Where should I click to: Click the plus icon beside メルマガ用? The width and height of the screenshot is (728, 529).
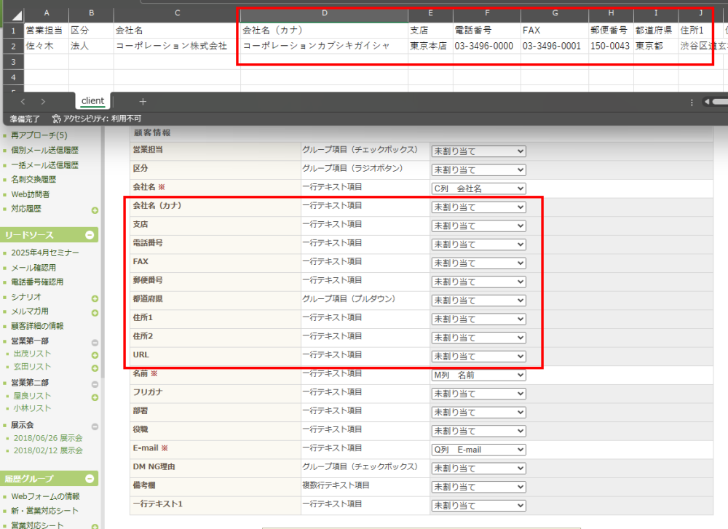tap(95, 313)
